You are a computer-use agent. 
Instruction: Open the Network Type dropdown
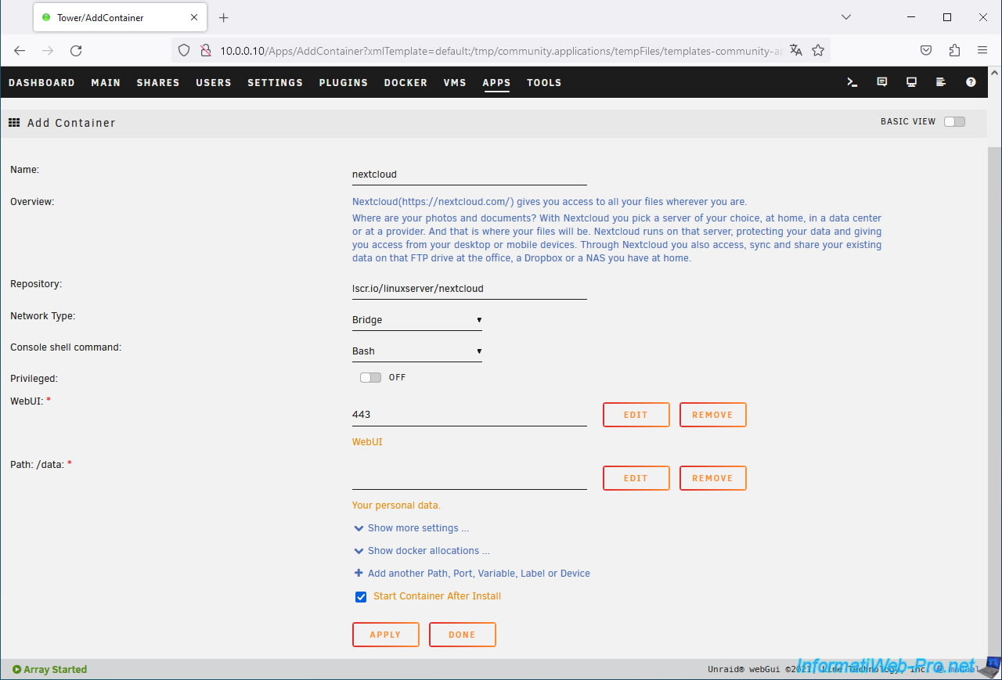pyautogui.click(x=416, y=320)
